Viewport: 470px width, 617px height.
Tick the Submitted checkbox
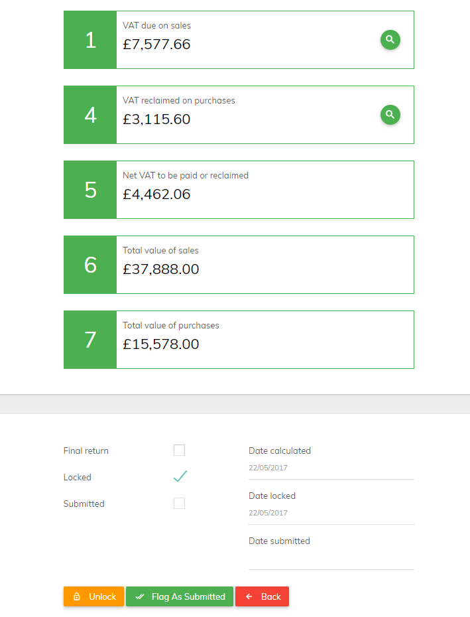point(180,504)
